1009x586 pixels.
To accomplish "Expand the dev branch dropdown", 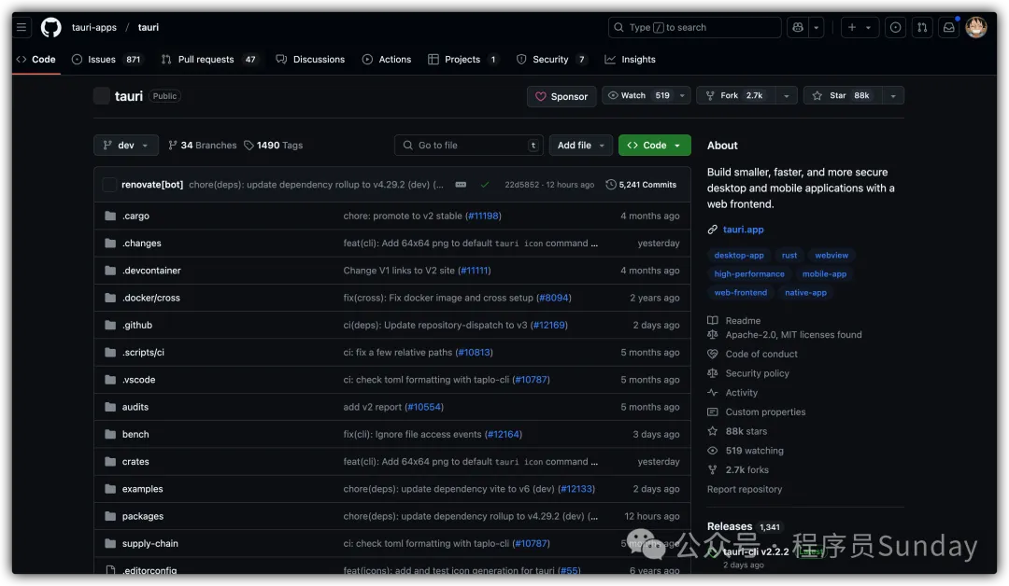I will [125, 146].
